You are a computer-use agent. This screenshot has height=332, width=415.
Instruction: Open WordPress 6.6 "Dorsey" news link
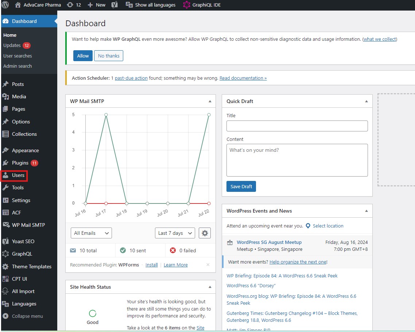click(251, 285)
